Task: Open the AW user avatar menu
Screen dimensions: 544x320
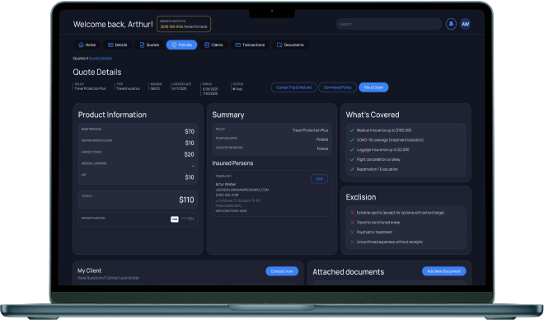Action: coord(465,24)
